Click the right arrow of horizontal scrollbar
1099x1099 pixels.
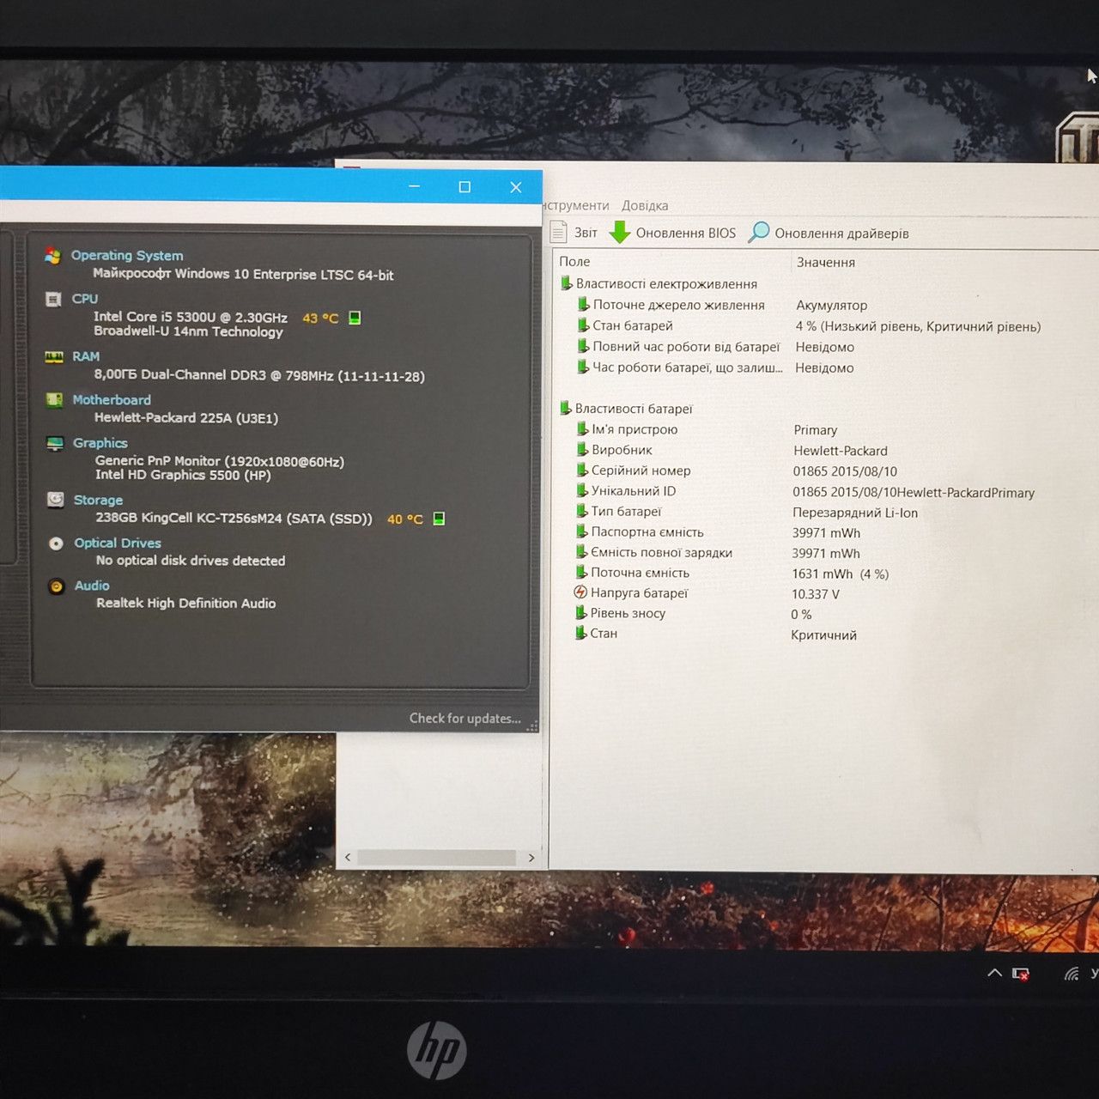531,857
